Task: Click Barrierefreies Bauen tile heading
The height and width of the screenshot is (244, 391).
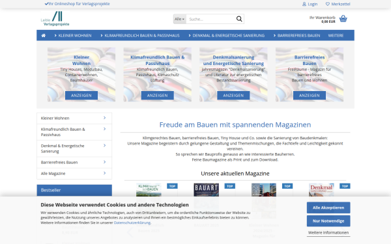Action: click(310, 61)
